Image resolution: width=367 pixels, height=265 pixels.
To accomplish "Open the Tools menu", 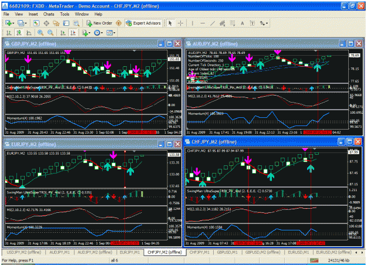I will (65, 14).
